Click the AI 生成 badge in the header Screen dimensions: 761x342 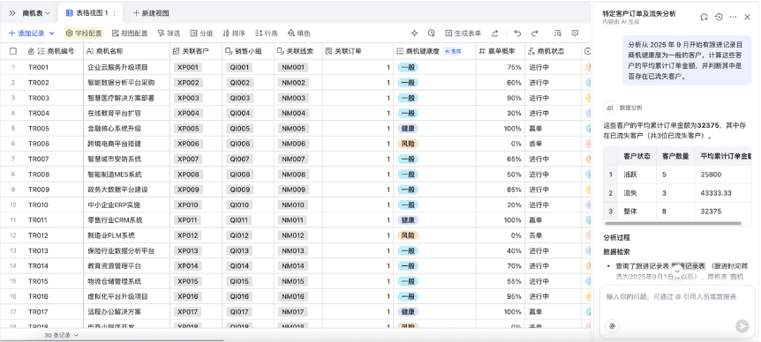[x=453, y=51]
